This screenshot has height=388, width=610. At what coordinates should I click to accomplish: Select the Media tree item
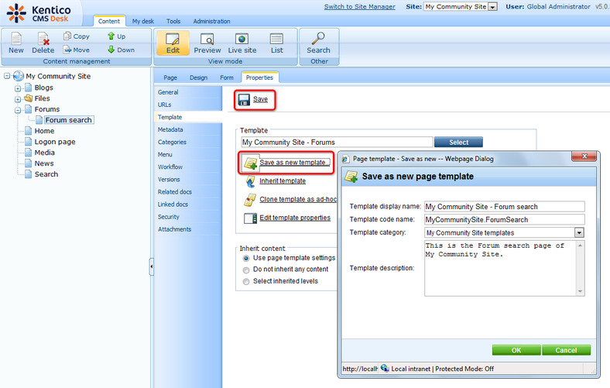(44, 153)
